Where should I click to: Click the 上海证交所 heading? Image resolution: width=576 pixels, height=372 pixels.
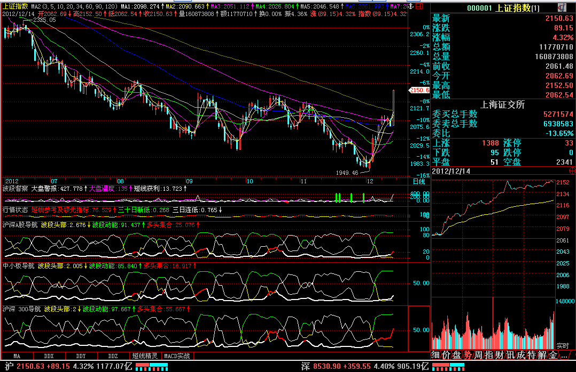click(502, 104)
